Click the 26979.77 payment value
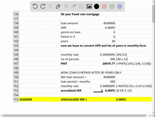This screenshot has height=117, width=155. click(109, 64)
